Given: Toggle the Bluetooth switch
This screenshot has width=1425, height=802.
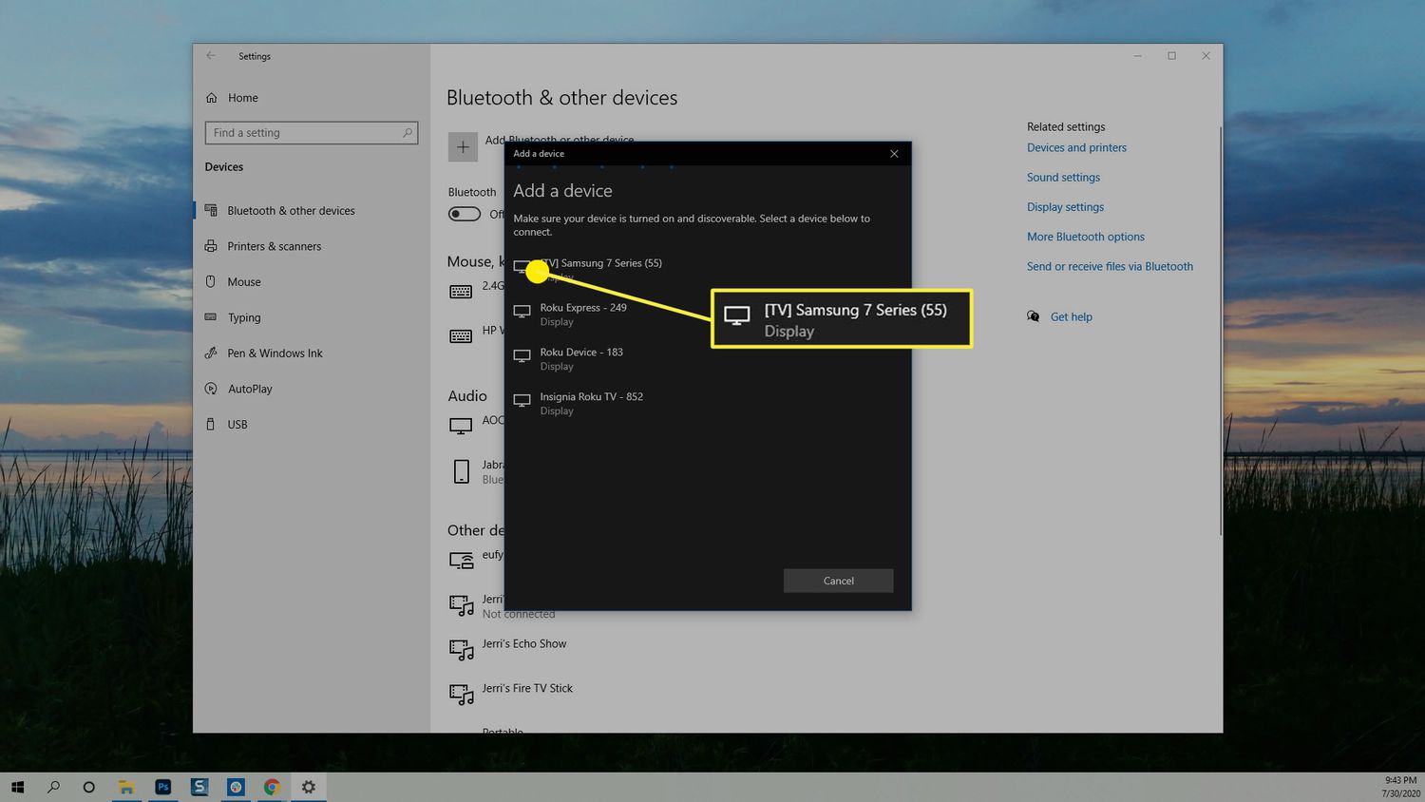Looking at the screenshot, I should 465,214.
